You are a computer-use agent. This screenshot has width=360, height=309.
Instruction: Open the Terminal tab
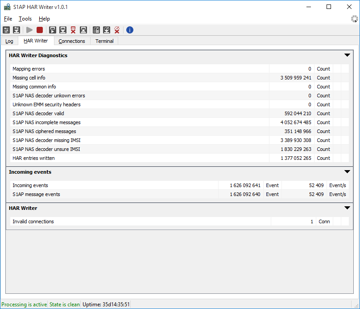[x=104, y=41]
